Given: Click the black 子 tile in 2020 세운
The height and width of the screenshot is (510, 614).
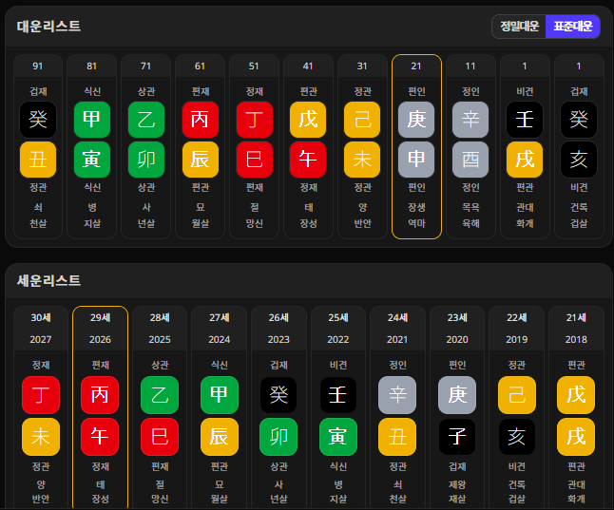Looking at the screenshot, I should [457, 437].
